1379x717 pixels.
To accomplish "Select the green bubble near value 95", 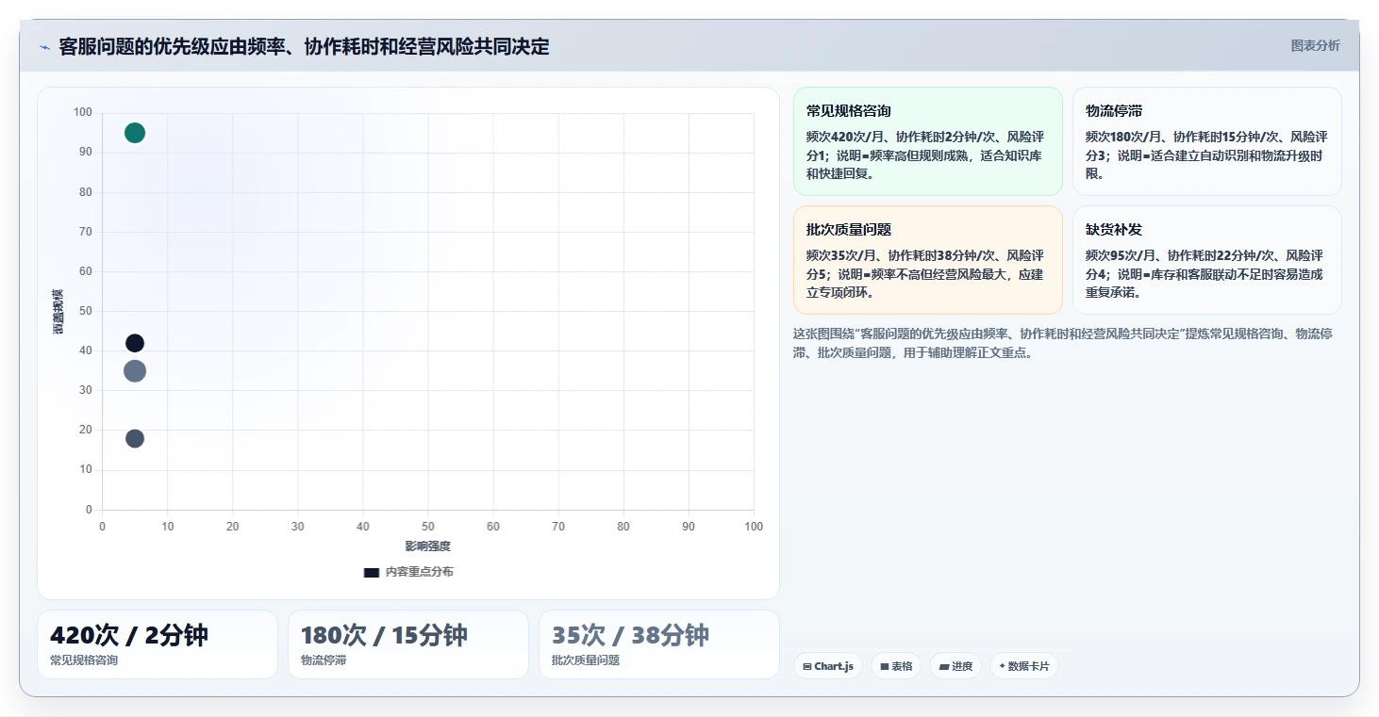I will (x=135, y=133).
